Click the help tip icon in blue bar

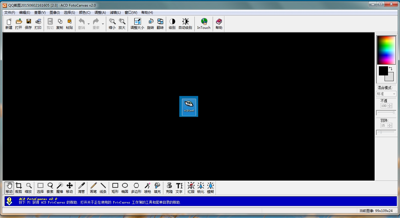click(x=9, y=201)
